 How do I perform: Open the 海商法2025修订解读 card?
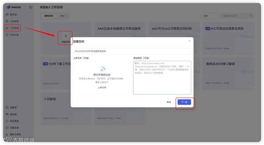[x=228, y=73]
